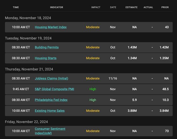Screen dimensions: 177x139
Task: Click the 1.43M estimate for Building Permits
Action: tap(132, 47)
